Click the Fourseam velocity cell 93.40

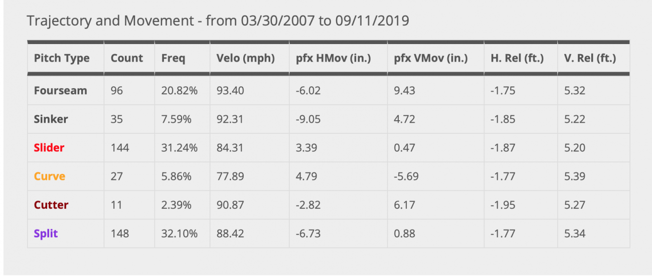pos(231,91)
